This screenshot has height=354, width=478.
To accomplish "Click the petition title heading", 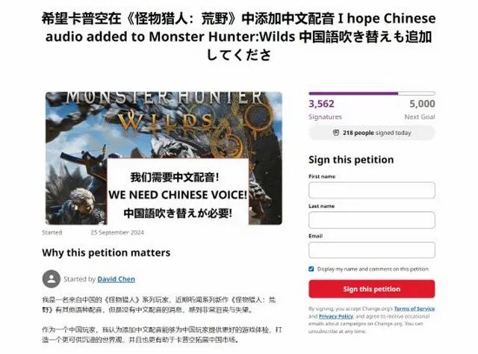I will [239, 37].
